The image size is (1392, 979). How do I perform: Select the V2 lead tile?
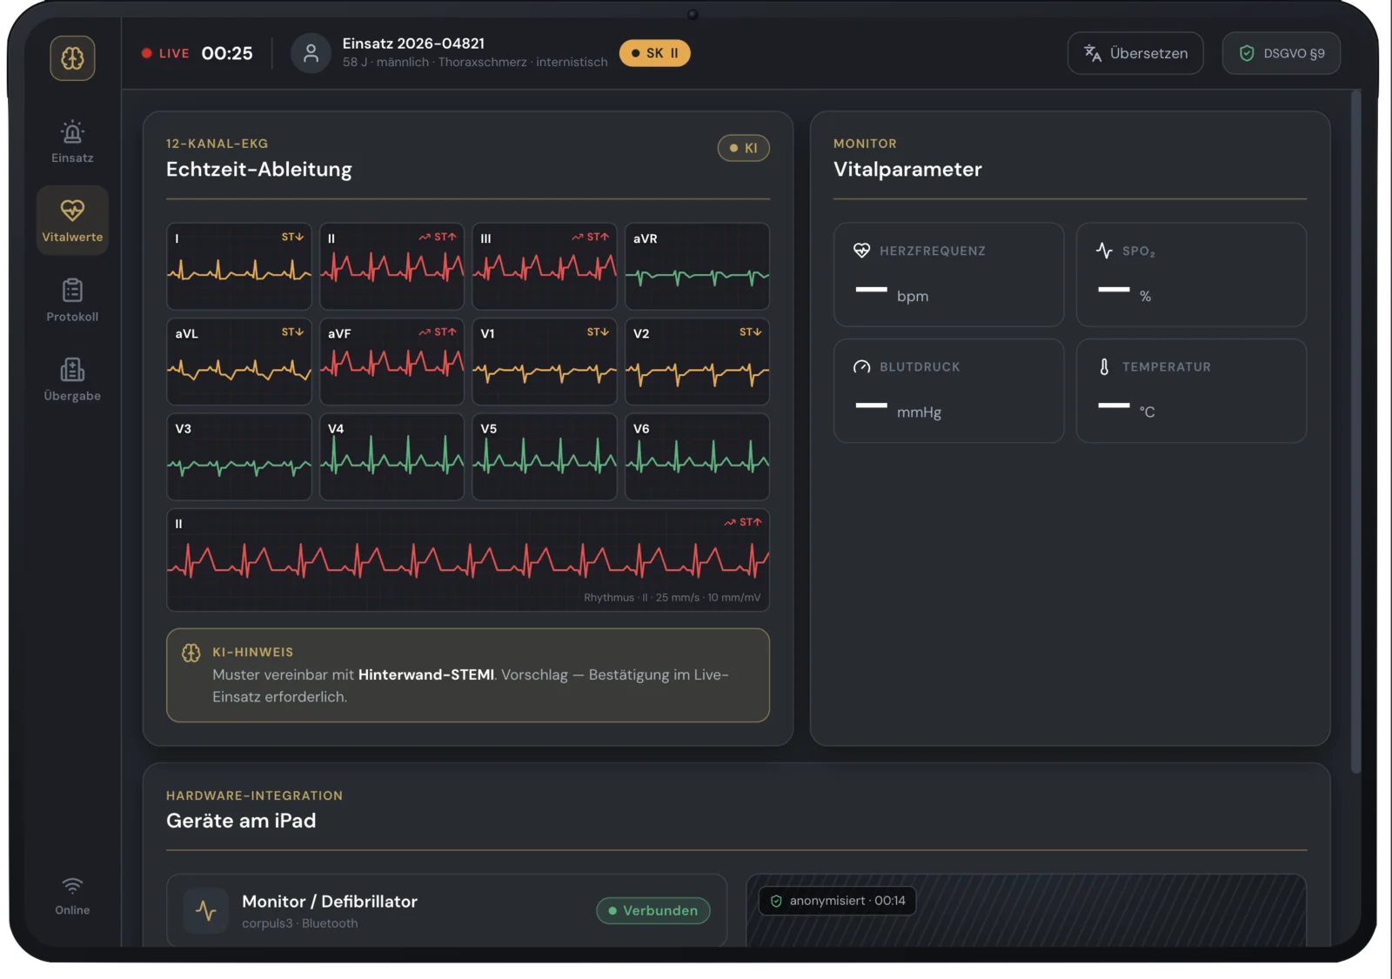(x=697, y=361)
